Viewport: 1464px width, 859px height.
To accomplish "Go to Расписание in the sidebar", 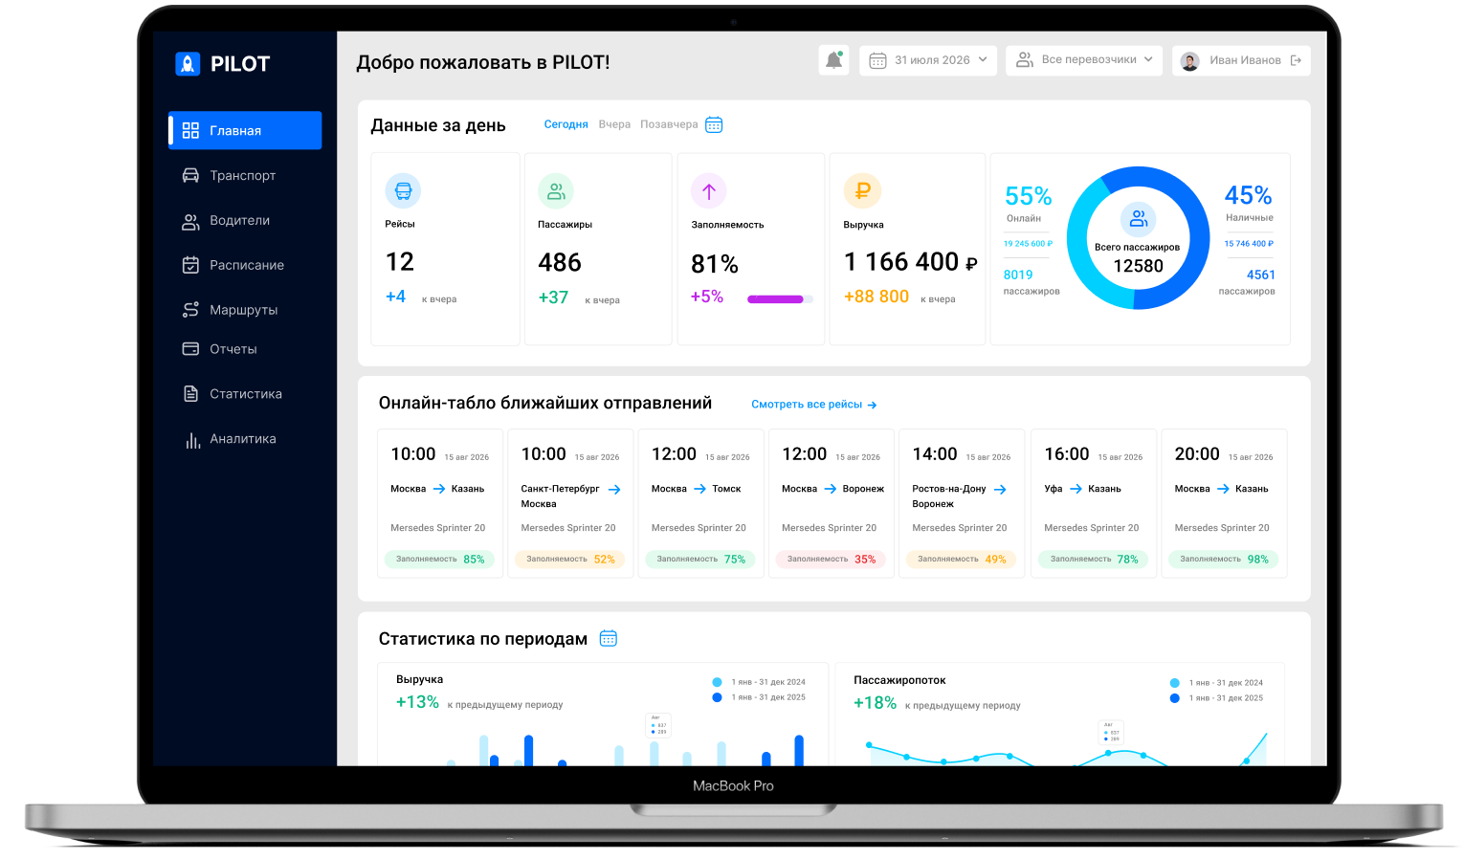I will point(245,265).
